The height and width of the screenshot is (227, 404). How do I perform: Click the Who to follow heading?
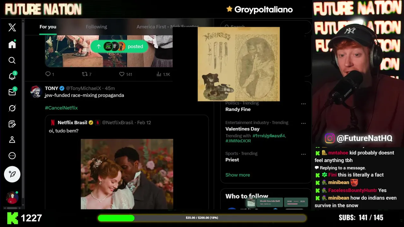click(x=247, y=196)
